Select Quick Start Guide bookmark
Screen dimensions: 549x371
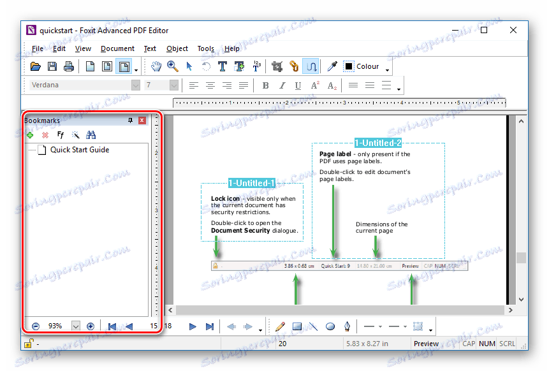(x=80, y=150)
